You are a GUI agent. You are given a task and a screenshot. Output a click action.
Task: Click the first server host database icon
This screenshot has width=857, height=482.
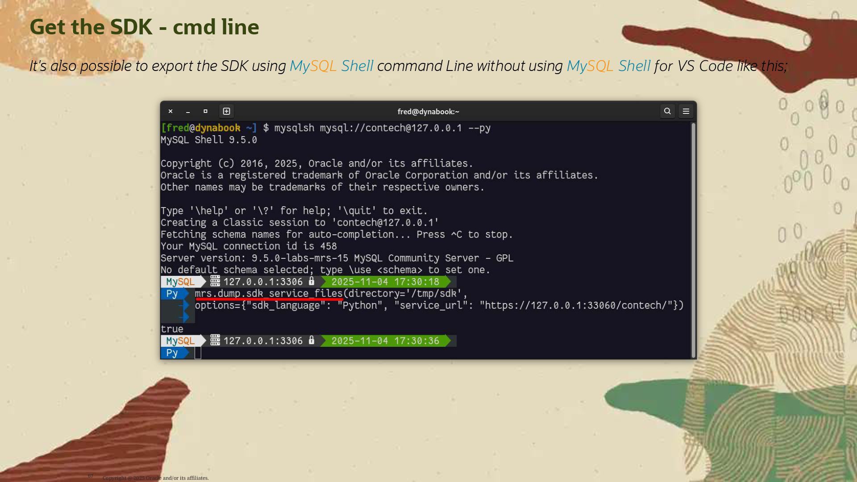pyautogui.click(x=215, y=281)
